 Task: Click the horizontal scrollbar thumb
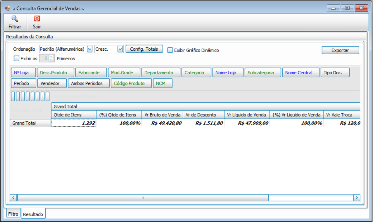pos(143,197)
